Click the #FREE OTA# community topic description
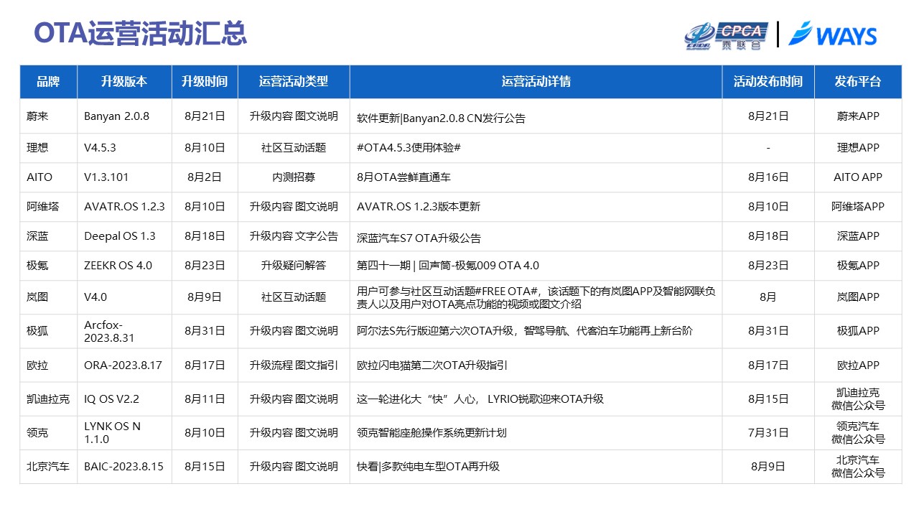Image resolution: width=919 pixels, height=517 pixels. pyautogui.click(x=536, y=297)
